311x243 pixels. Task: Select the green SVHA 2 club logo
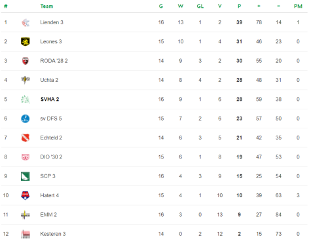click(x=26, y=100)
